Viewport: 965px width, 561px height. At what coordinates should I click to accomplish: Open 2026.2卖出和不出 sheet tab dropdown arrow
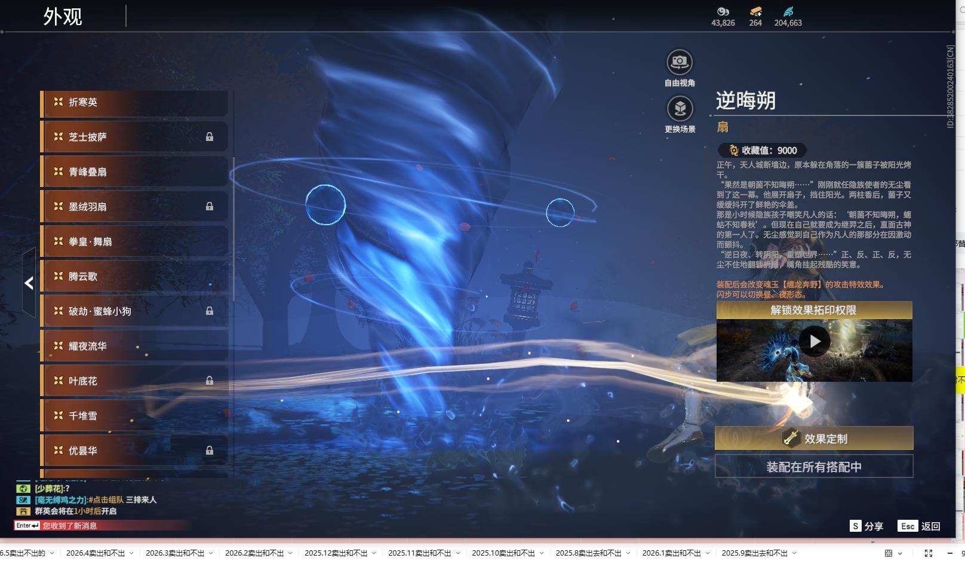click(290, 553)
